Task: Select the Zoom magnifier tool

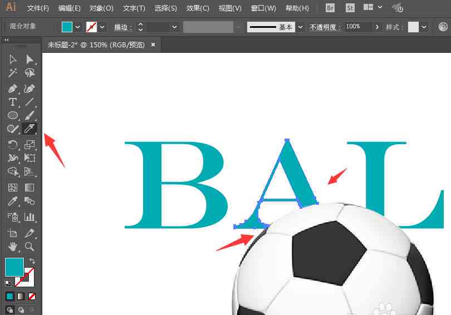Action: tap(30, 247)
